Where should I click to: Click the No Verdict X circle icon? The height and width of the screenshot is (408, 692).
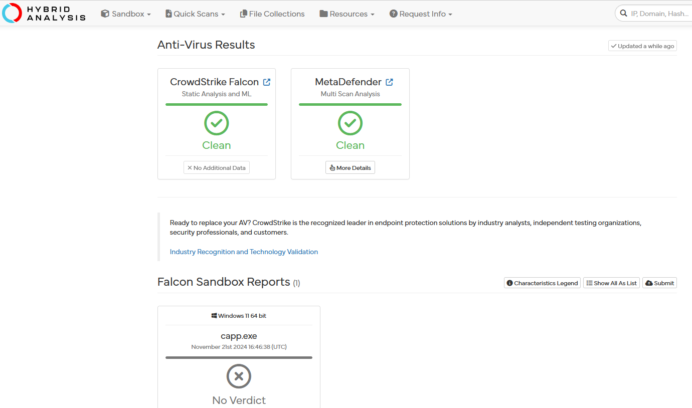pyautogui.click(x=239, y=376)
